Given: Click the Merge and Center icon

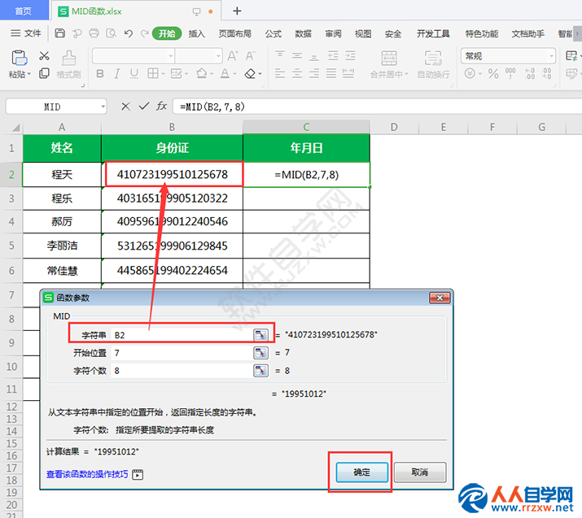Looking at the screenshot, I should click(388, 59).
